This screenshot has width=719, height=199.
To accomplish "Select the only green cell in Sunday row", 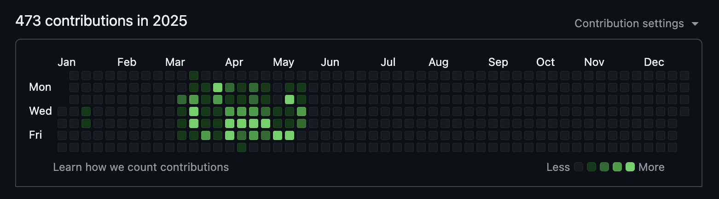I will [194, 75].
